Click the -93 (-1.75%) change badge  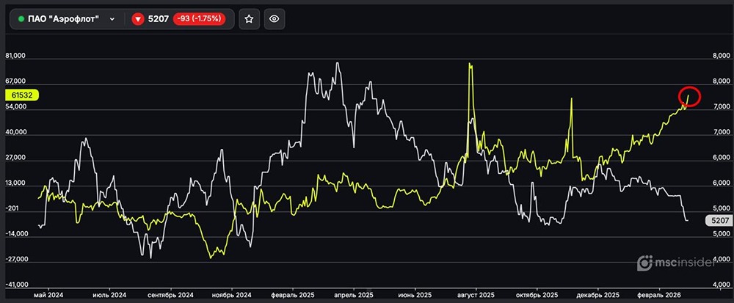point(200,19)
